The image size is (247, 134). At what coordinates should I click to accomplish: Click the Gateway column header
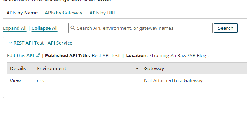tap(194, 68)
